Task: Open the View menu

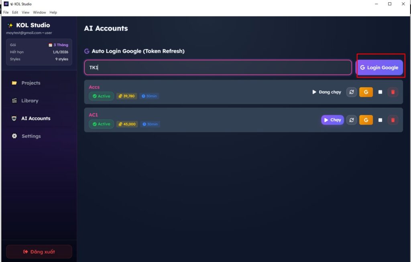Action: [26, 12]
